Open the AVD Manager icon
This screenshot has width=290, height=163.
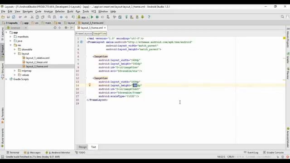pos(132,17)
